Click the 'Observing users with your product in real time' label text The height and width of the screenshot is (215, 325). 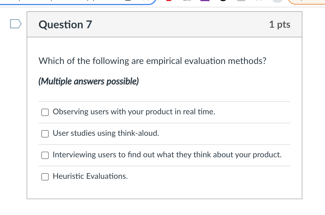[134, 112]
